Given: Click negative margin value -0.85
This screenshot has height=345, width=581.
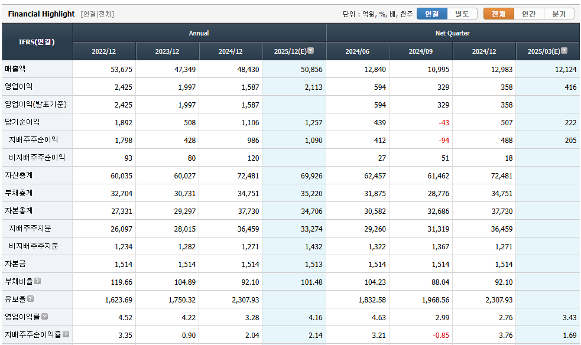Looking at the screenshot, I should coord(441,336).
